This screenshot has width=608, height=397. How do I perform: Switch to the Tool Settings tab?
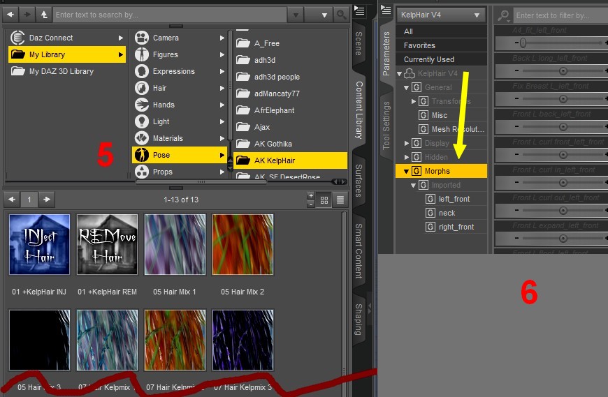(386, 126)
